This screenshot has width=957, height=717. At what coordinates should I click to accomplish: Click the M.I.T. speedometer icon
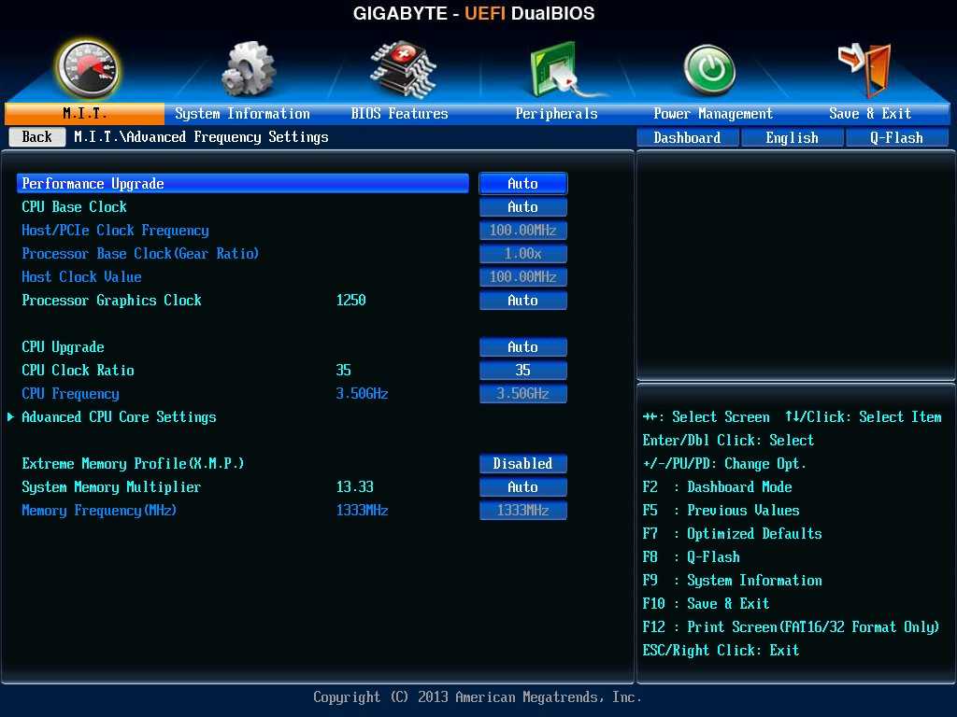[x=87, y=69]
